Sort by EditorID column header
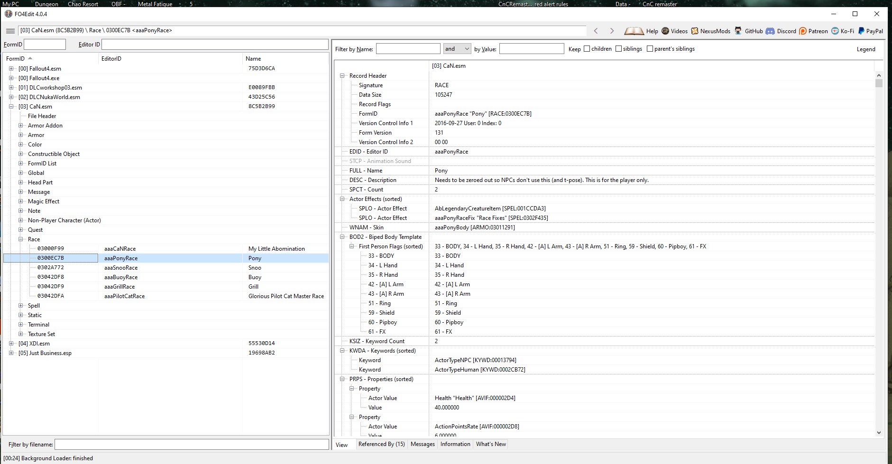Screen dimensions: 892x464 pyautogui.click(x=170, y=59)
